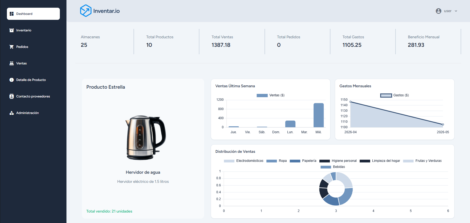Click the Total Ventas value 1387.18

(221, 45)
